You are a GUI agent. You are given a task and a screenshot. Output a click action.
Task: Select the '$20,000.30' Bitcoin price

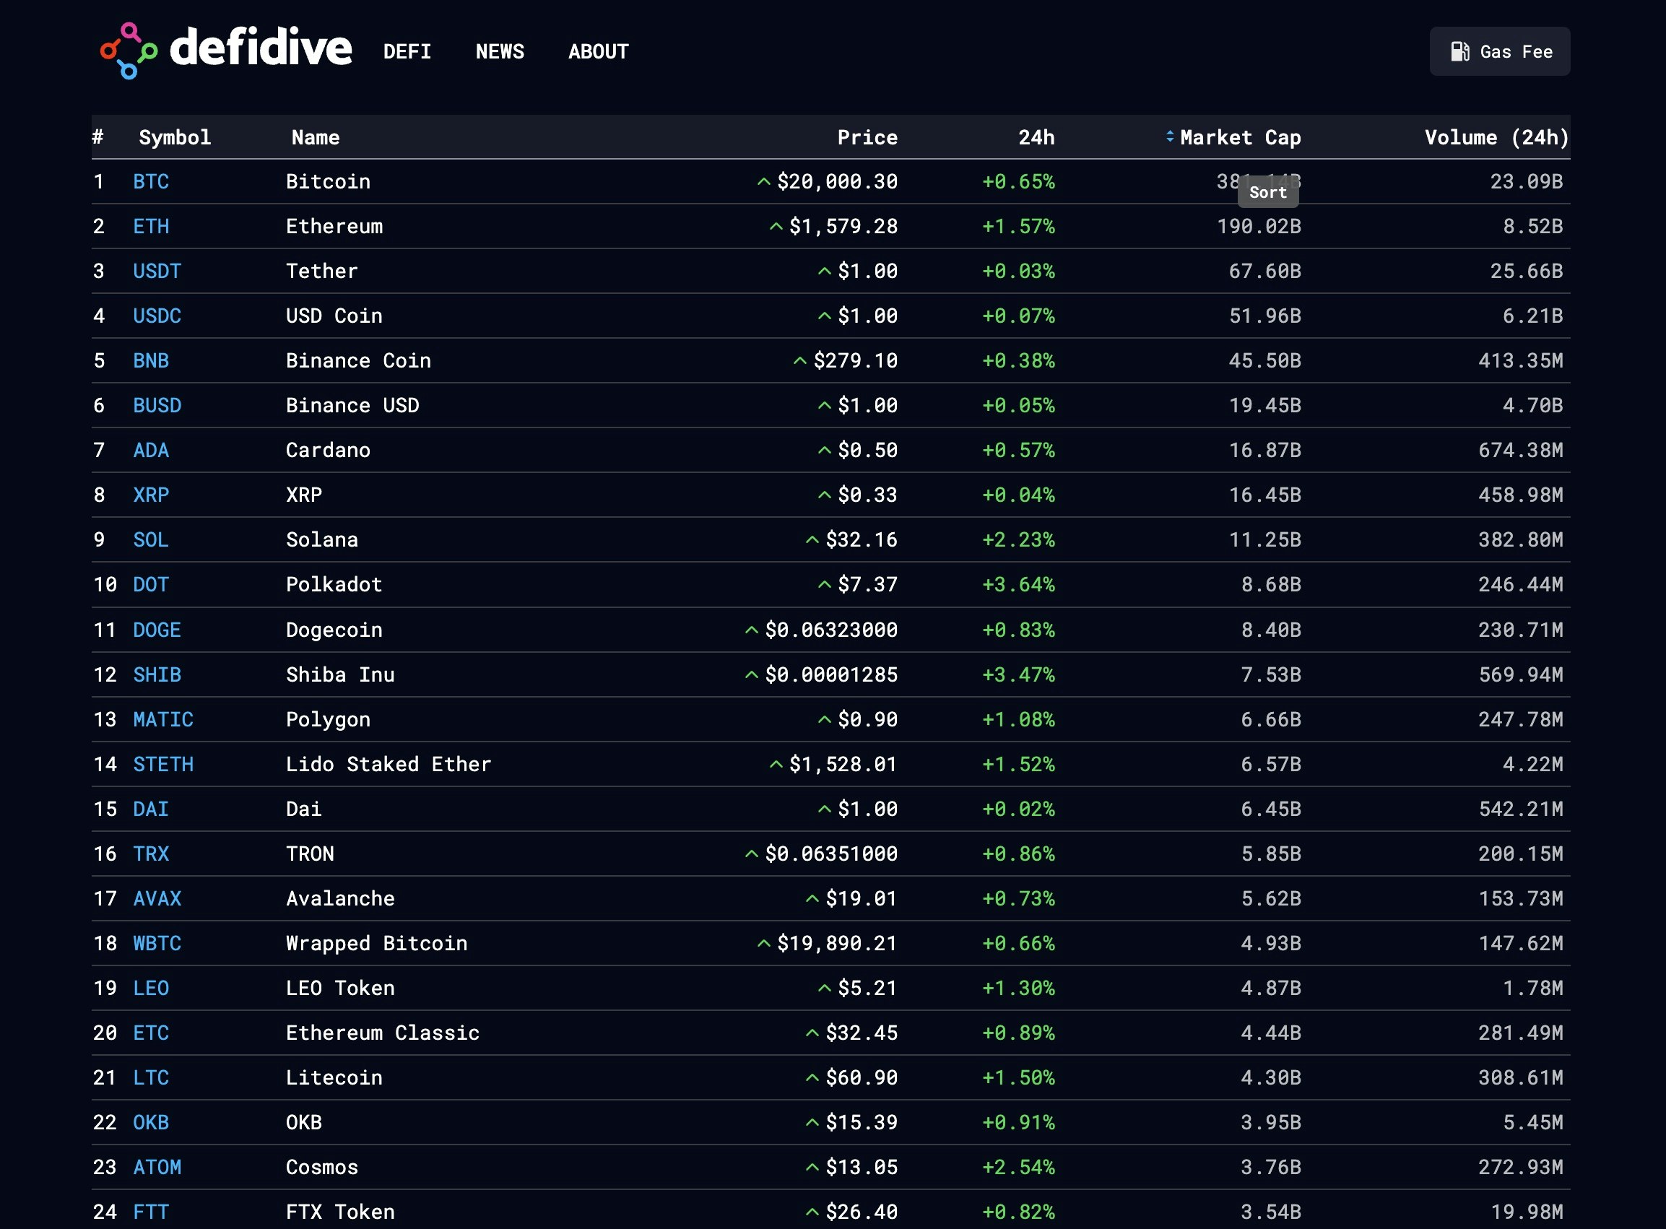pos(837,181)
